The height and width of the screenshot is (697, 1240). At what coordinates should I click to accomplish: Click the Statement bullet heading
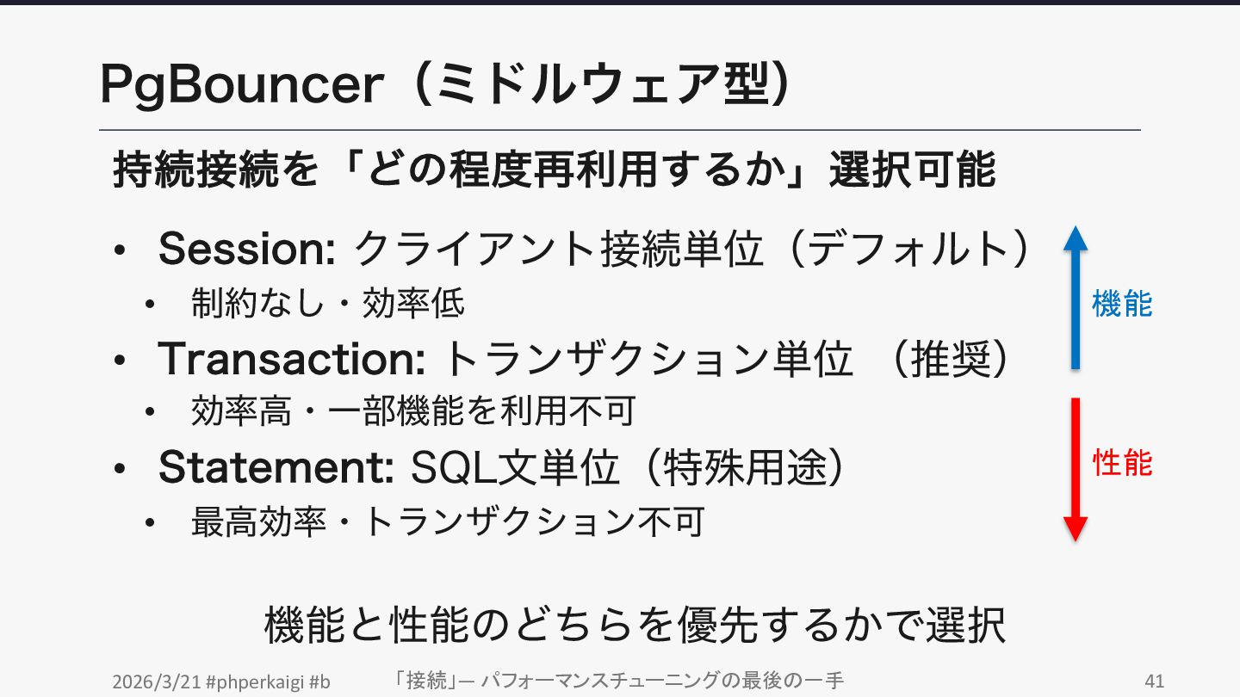click(276, 467)
